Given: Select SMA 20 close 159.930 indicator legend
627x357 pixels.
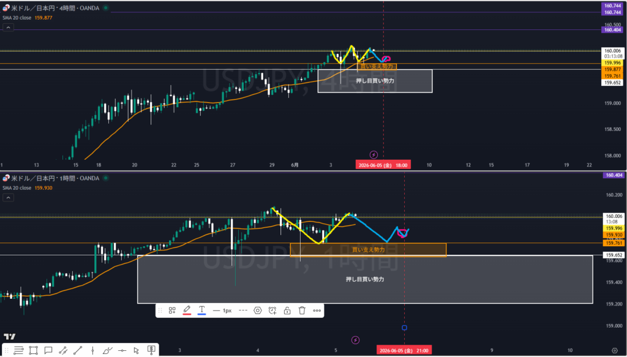Looking at the screenshot, I should [27, 188].
